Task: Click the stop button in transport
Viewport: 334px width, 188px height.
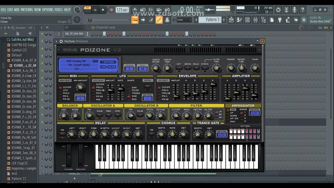Action: pyautogui.click(x=103, y=10)
